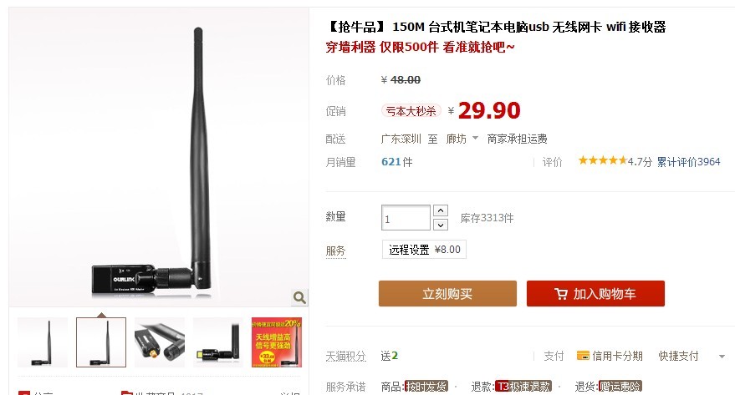Click the five-star rating icons
Viewport: 735px width, 395px height.
602,161
